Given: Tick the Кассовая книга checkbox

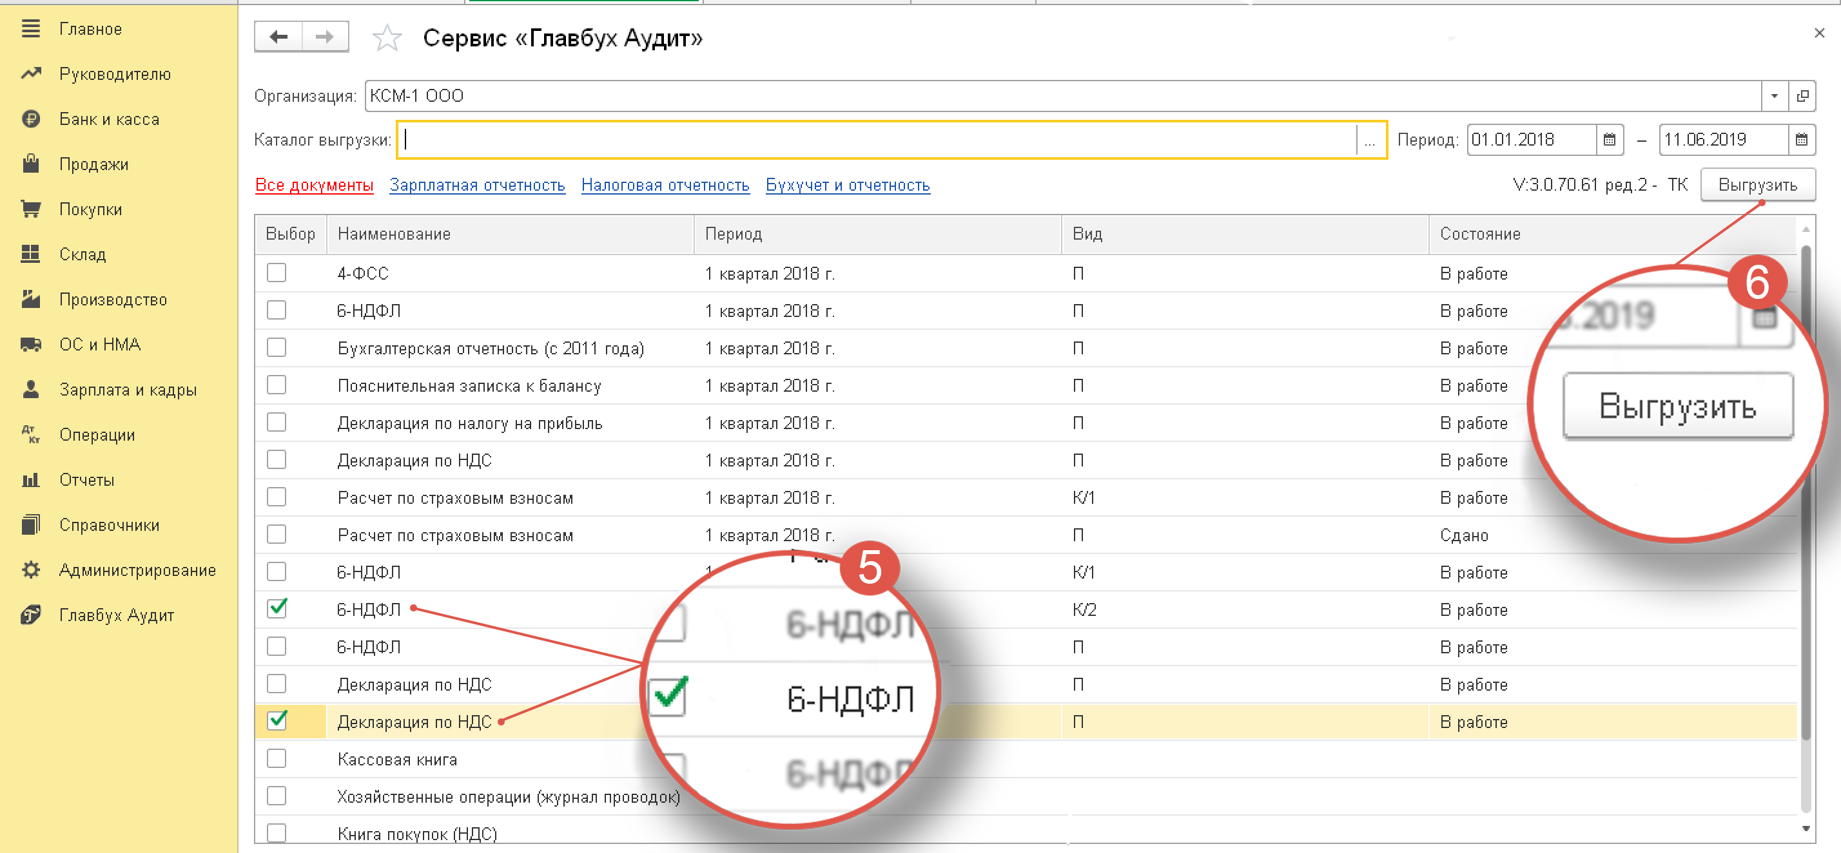Looking at the screenshot, I should (x=277, y=758).
